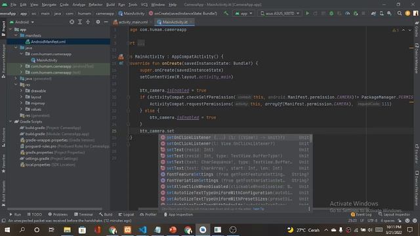Viewport: 420px width, 236px height.
Task: Open Search Everywhere magnifier icon
Action: (400, 13)
